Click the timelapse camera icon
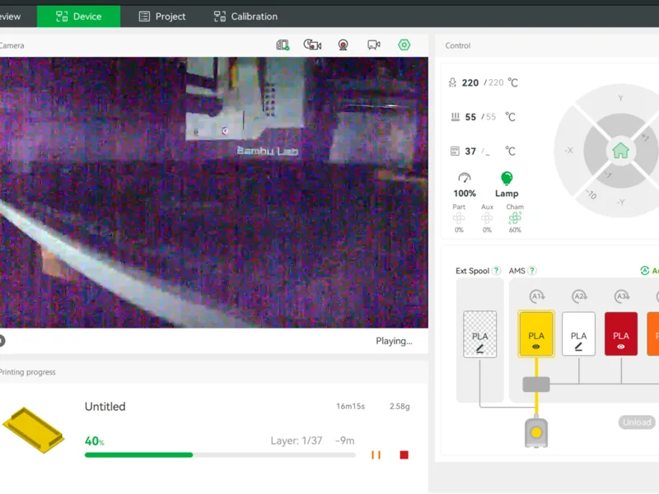 click(x=312, y=44)
